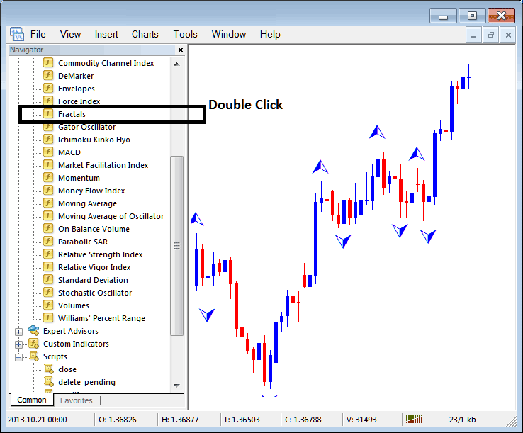The image size is (523, 433).
Task: Open the Insert menu
Action: point(106,34)
